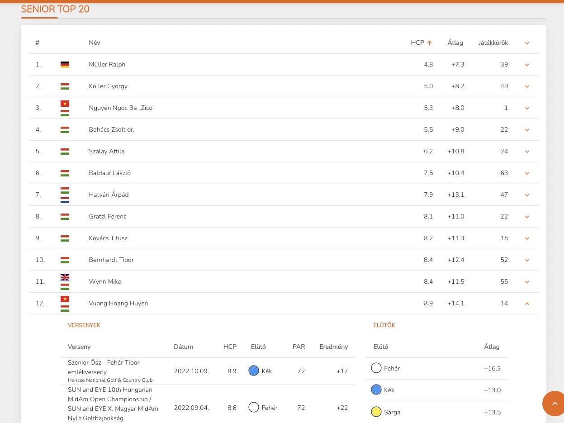Click the Hungarian flag beside Kovács Titusz

coord(65,238)
